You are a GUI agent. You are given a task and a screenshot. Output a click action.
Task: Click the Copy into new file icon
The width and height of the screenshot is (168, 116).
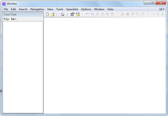(x=108, y=14)
